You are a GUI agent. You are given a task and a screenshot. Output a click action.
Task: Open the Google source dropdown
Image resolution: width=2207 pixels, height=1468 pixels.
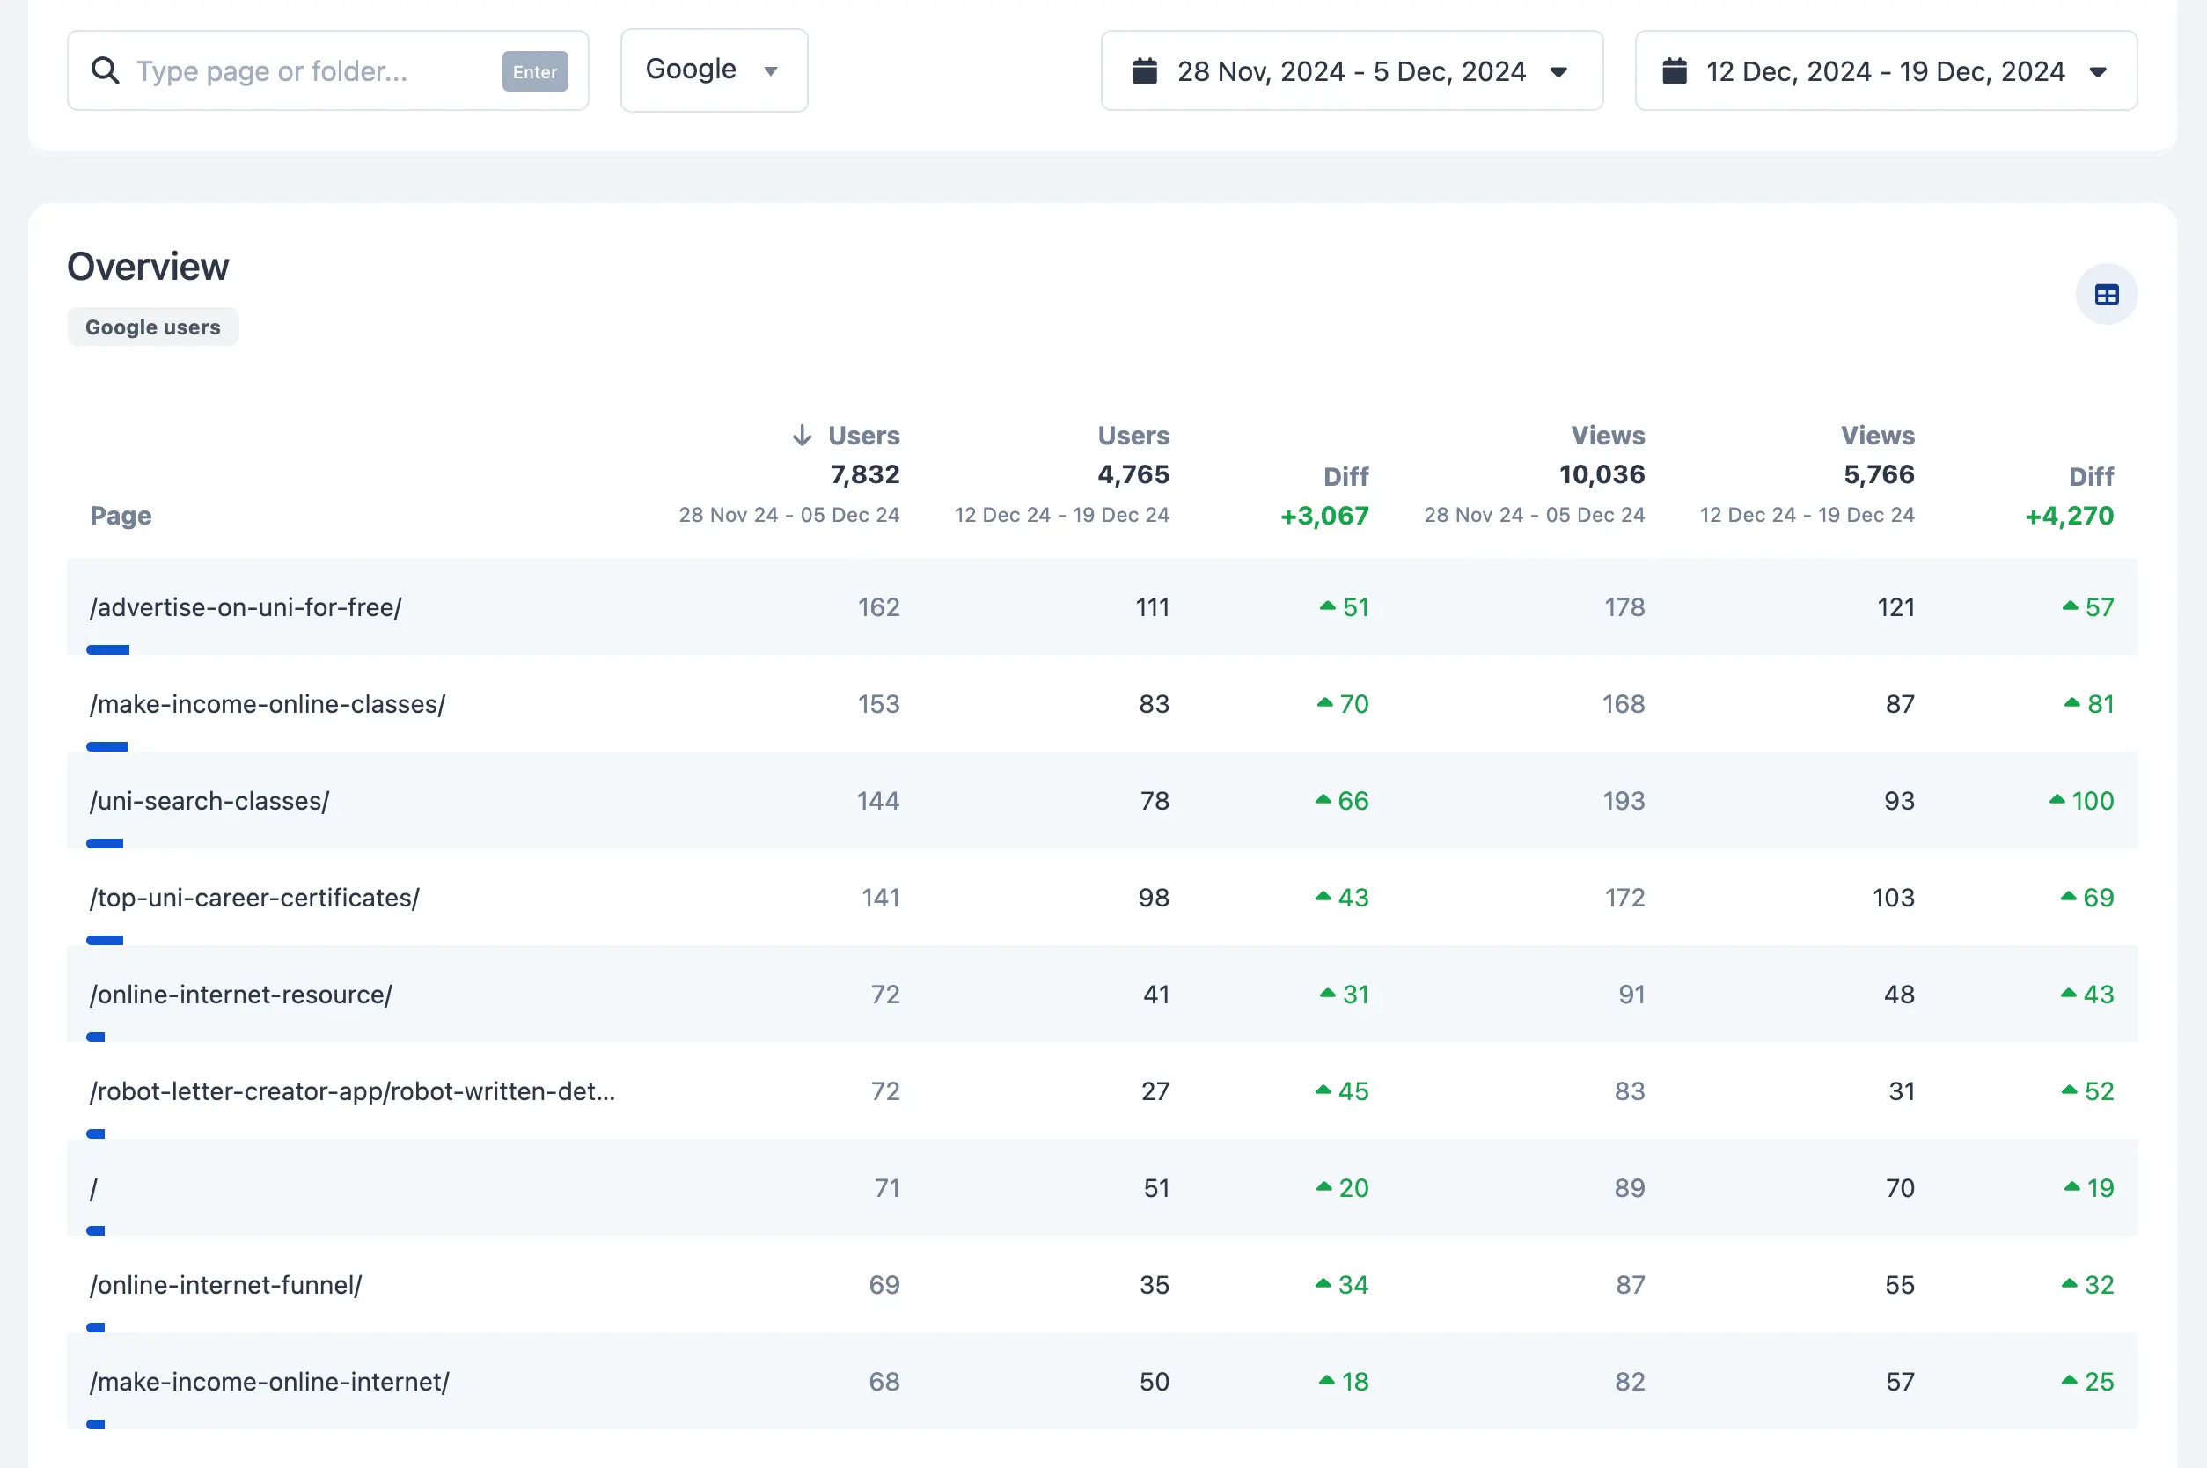point(713,70)
